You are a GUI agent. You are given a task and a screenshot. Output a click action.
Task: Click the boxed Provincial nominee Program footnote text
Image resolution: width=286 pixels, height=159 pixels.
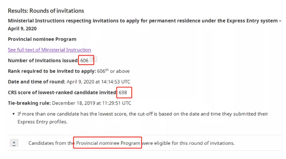click(108, 143)
